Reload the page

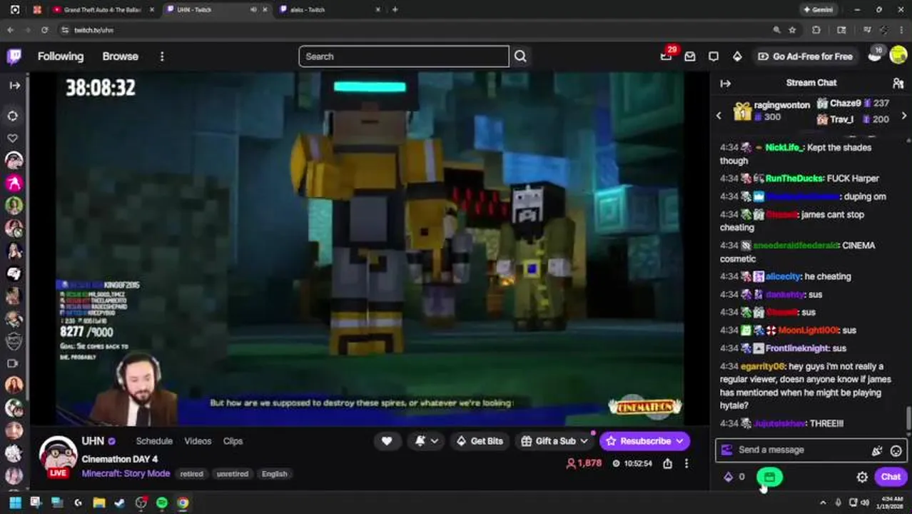[x=44, y=30]
